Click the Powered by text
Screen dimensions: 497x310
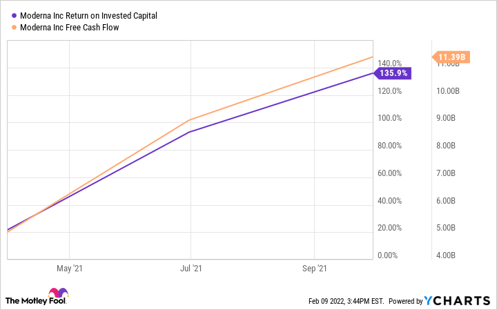[x=405, y=301]
